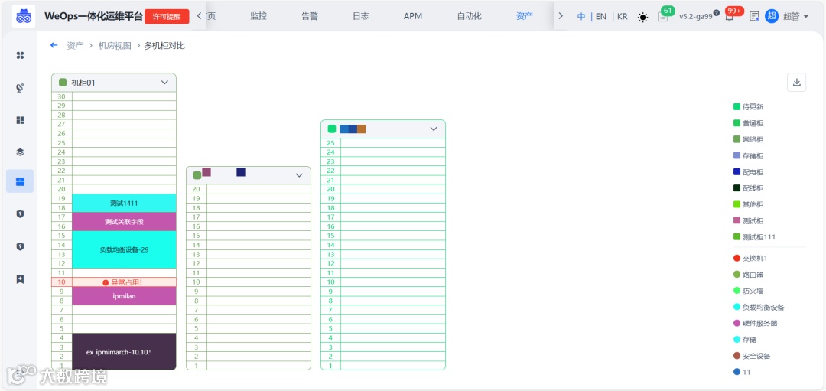
Task: Open the shield icon just above the bookmark icon
Action: point(20,246)
